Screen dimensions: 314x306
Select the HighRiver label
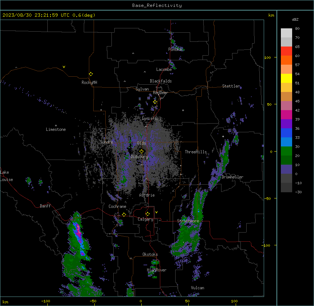tap(157, 270)
